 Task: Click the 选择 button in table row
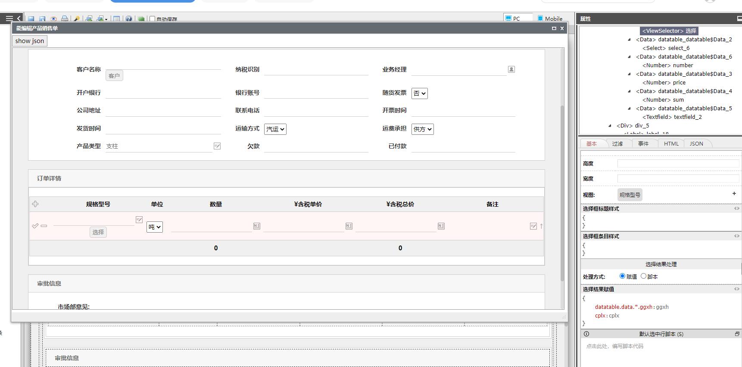(x=98, y=232)
